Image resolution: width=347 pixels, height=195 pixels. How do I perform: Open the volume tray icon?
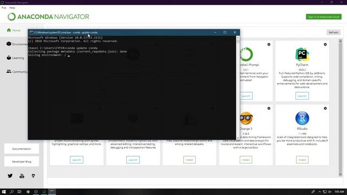[330, 192]
